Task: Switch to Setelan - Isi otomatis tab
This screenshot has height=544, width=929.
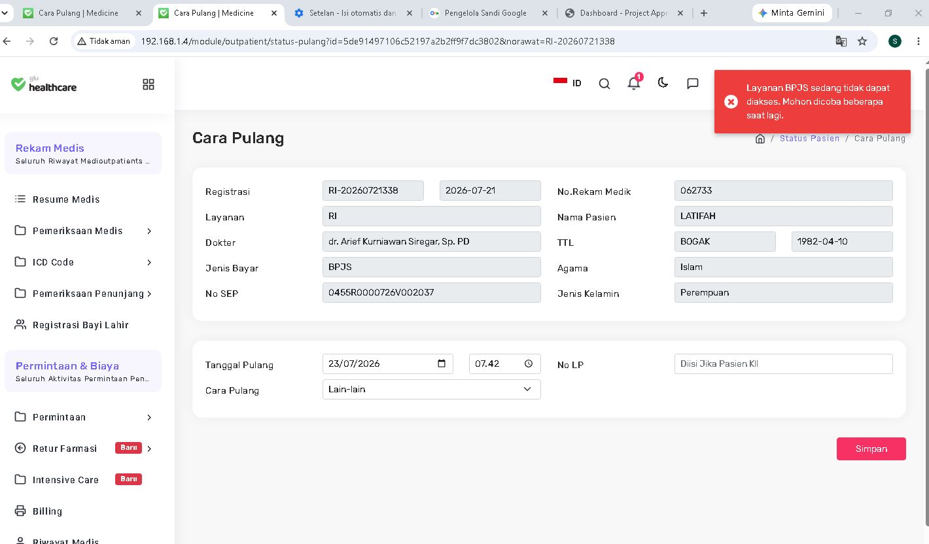Action: pos(353,13)
